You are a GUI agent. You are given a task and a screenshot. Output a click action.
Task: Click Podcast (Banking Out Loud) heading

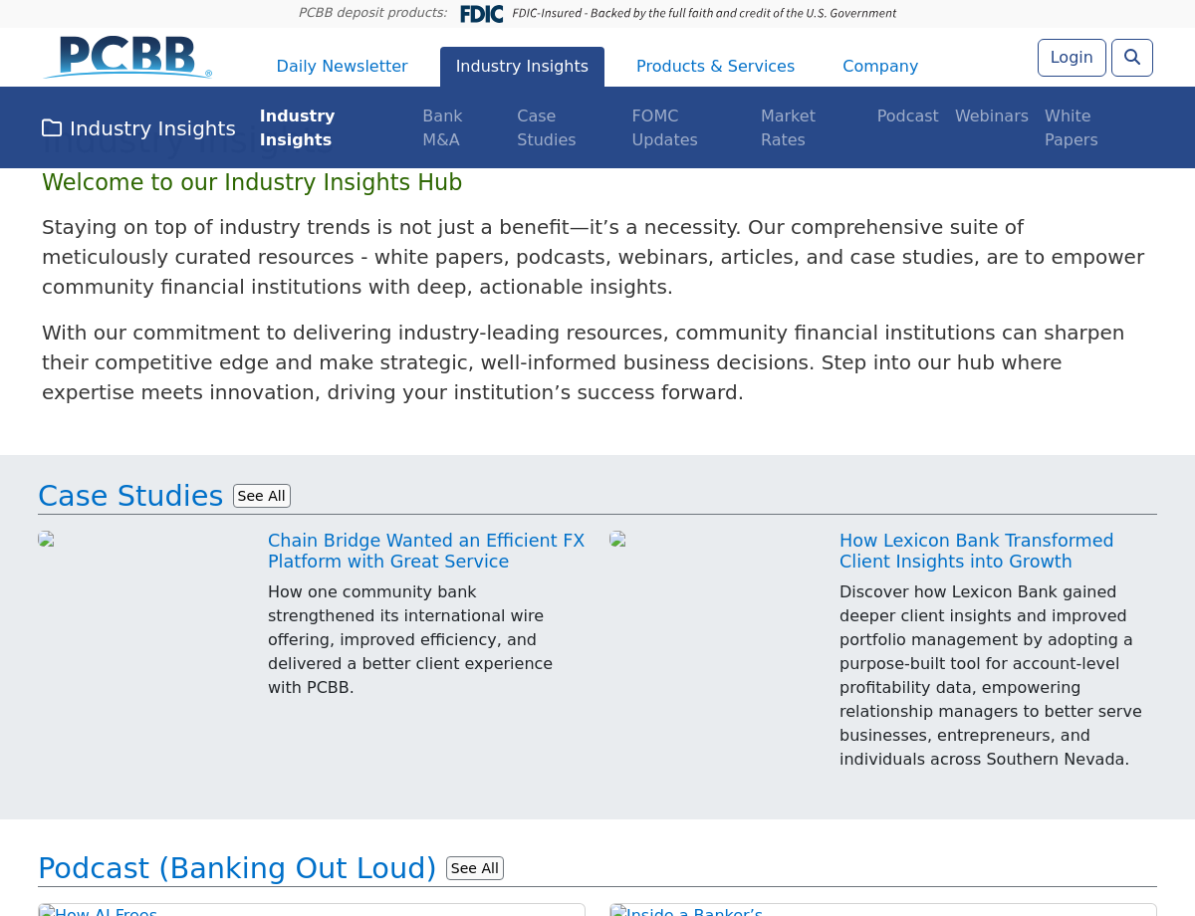237,868
